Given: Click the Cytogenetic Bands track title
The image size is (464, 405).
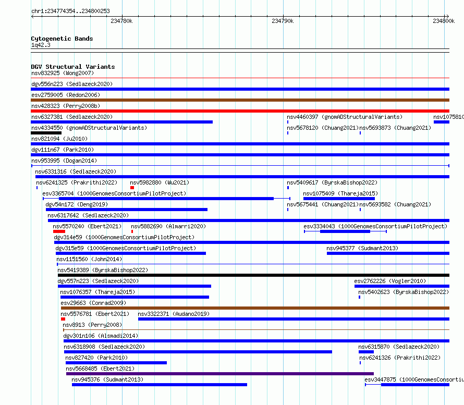Looking at the screenshot, I should pyautogui.click(x=62, y=39).
